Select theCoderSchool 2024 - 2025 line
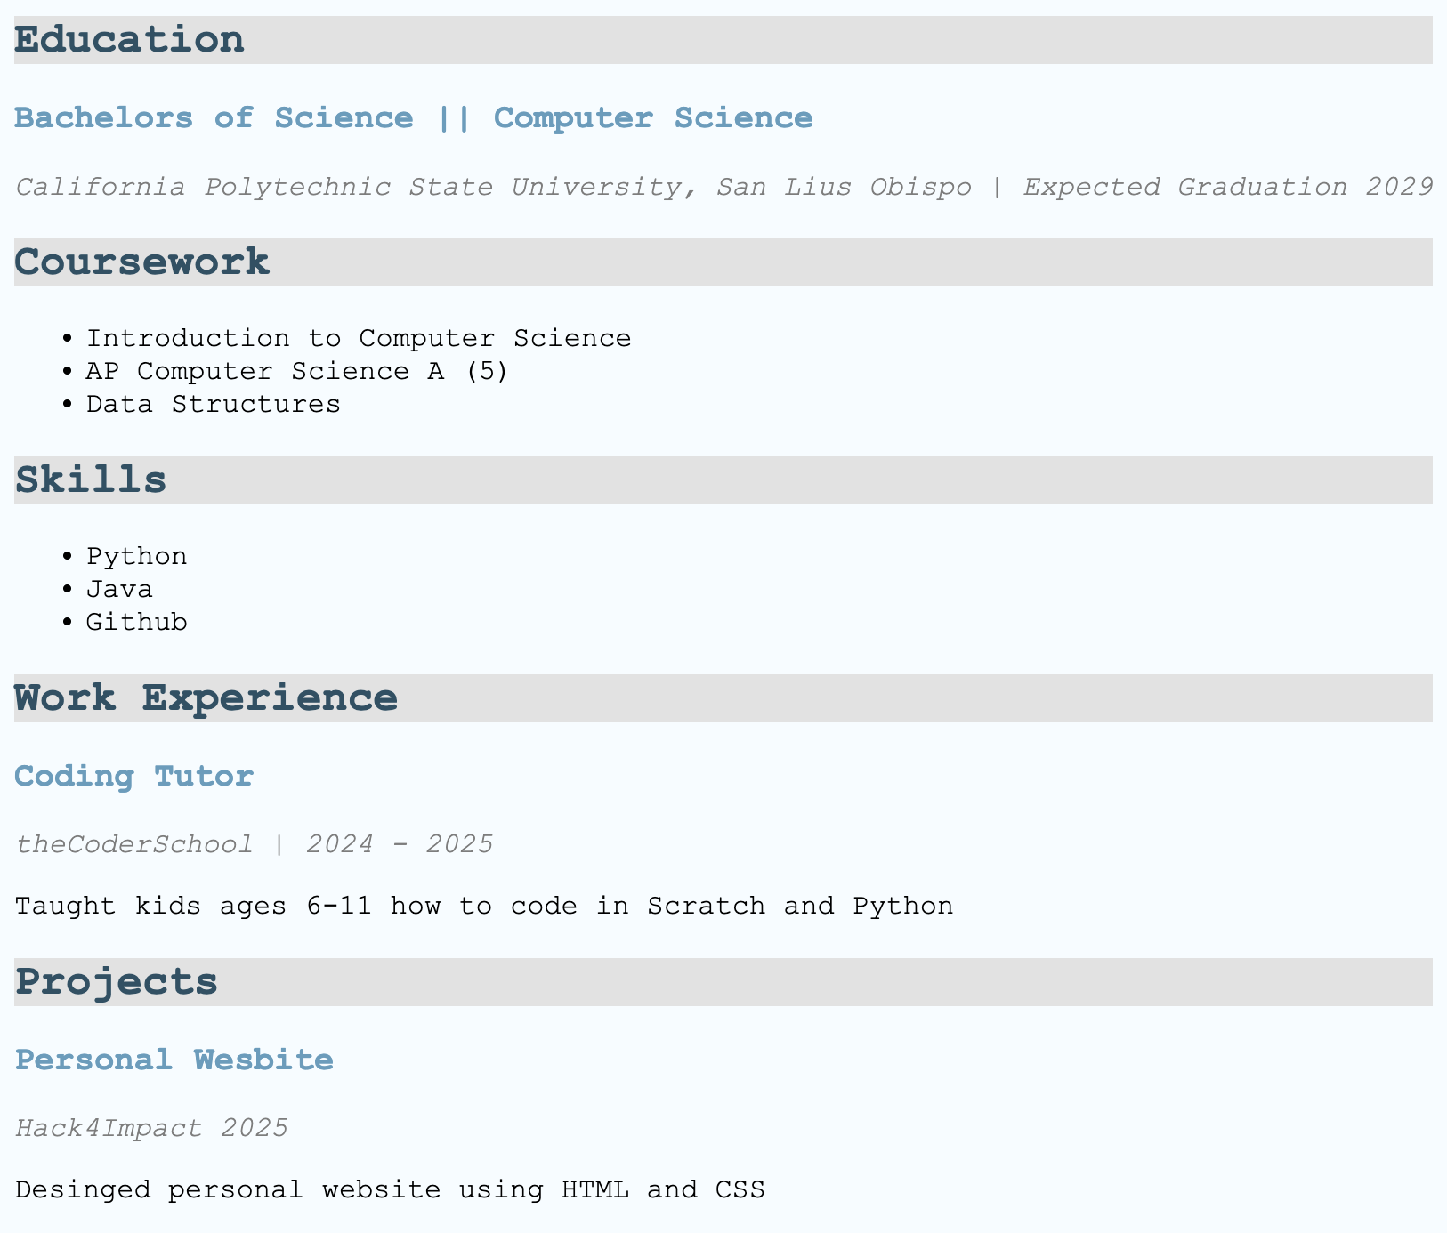 coord(254,844)
